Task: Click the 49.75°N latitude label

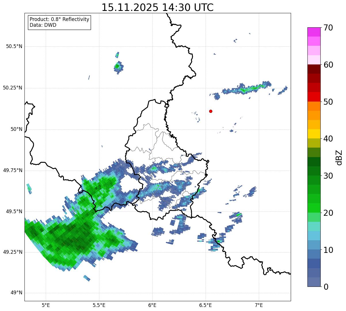Action: pos(13,170)
